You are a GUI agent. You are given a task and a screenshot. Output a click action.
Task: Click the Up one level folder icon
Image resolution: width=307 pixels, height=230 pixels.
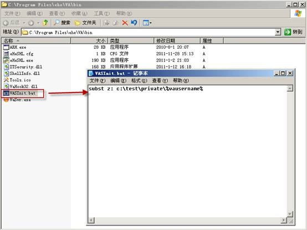pos(45,23)
